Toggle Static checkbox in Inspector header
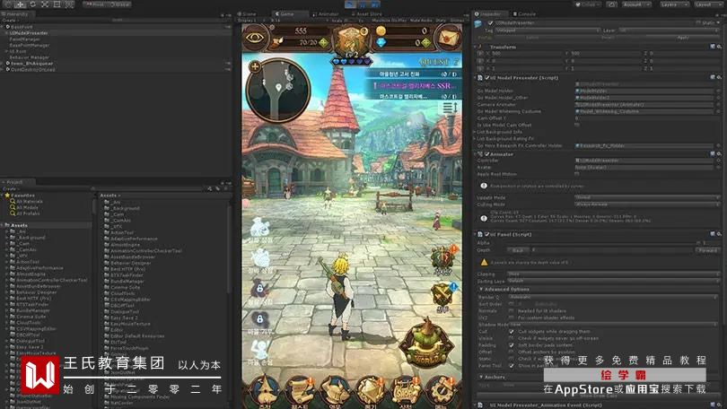Image resolution: width=727 pixels, height=409 pixels. (x=697, y=22)
